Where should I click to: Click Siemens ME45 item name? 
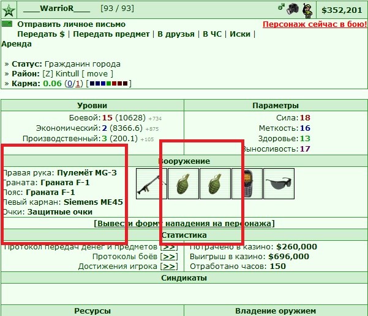(93, 202)
